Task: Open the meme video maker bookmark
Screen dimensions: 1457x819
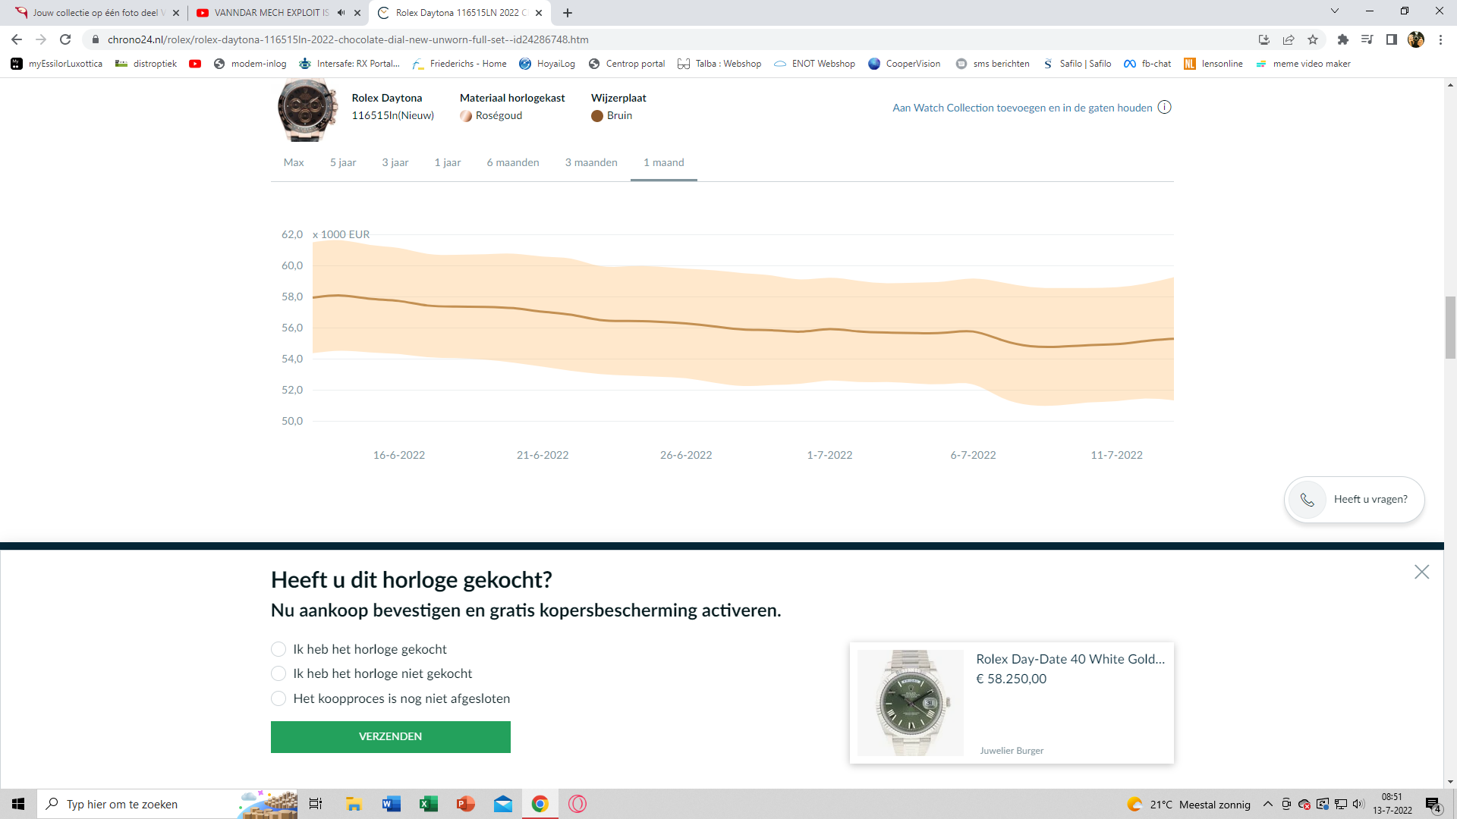Action: coord(1303,64)
